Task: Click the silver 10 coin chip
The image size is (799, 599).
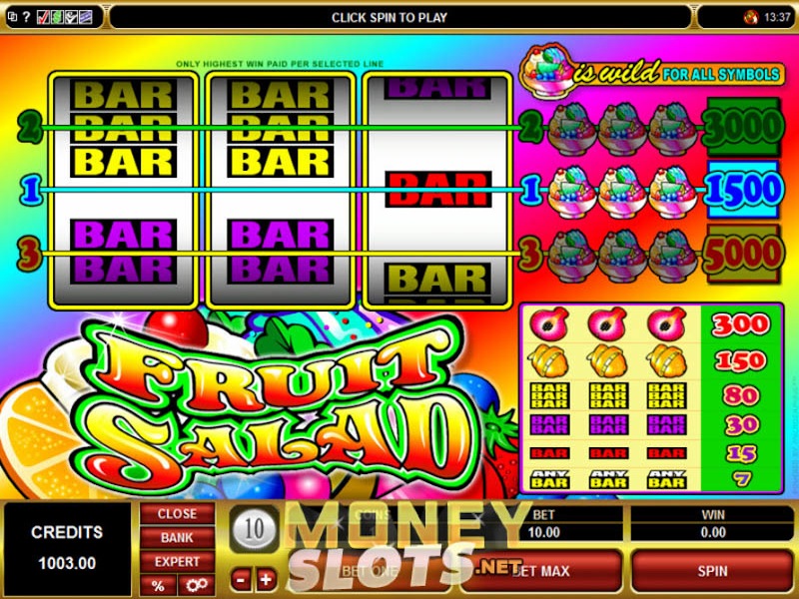Action: [255, 529]
